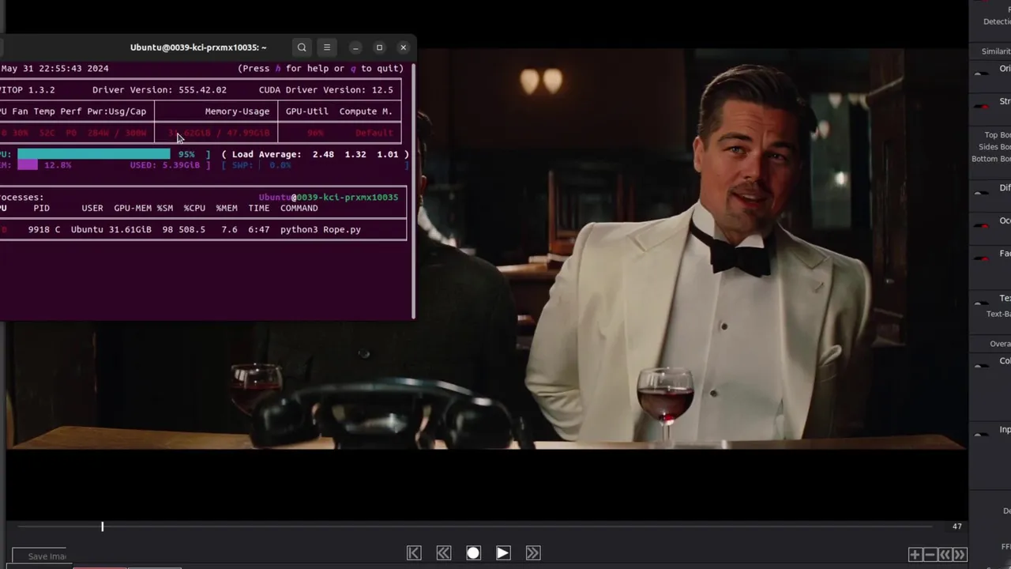The image size is (1011, 569).
Task: Toggle the red switch next to the 'Fac' label
Action: tap(982, 258)
